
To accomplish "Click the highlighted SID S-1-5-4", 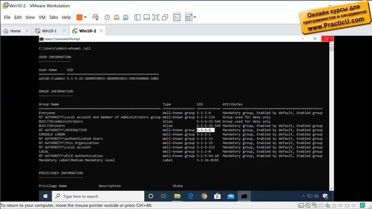I will tap(205, 130).
